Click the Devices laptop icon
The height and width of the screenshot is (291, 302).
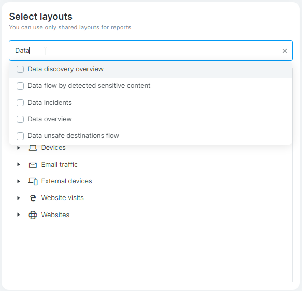[x=33, y=148]
